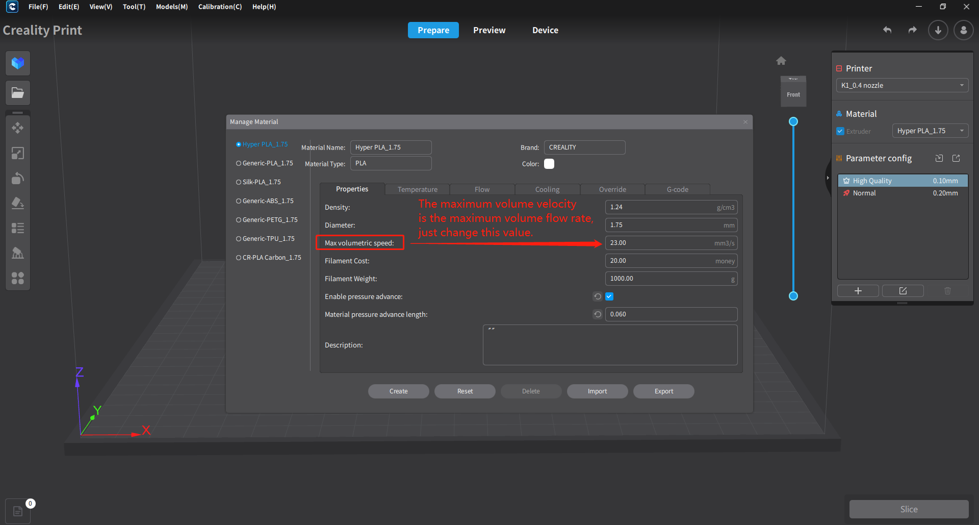
Task: Toggle the Enable pressure advance checkbox
Action: point(609,296)
